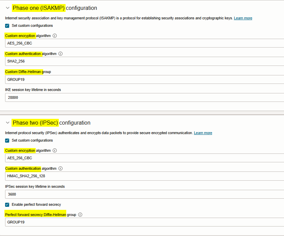This screenshot has width=284, height=236.
Task: Open Phase one AES_256_CBC encryption dropdown
Action: click(x=144, y=43)
